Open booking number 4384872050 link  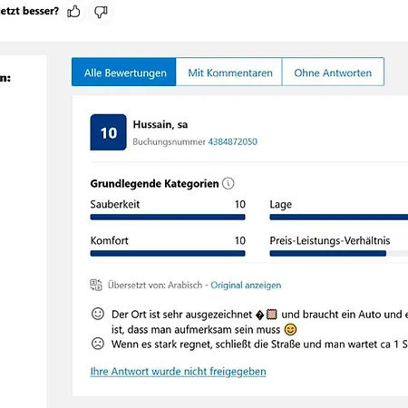(233, 141)
